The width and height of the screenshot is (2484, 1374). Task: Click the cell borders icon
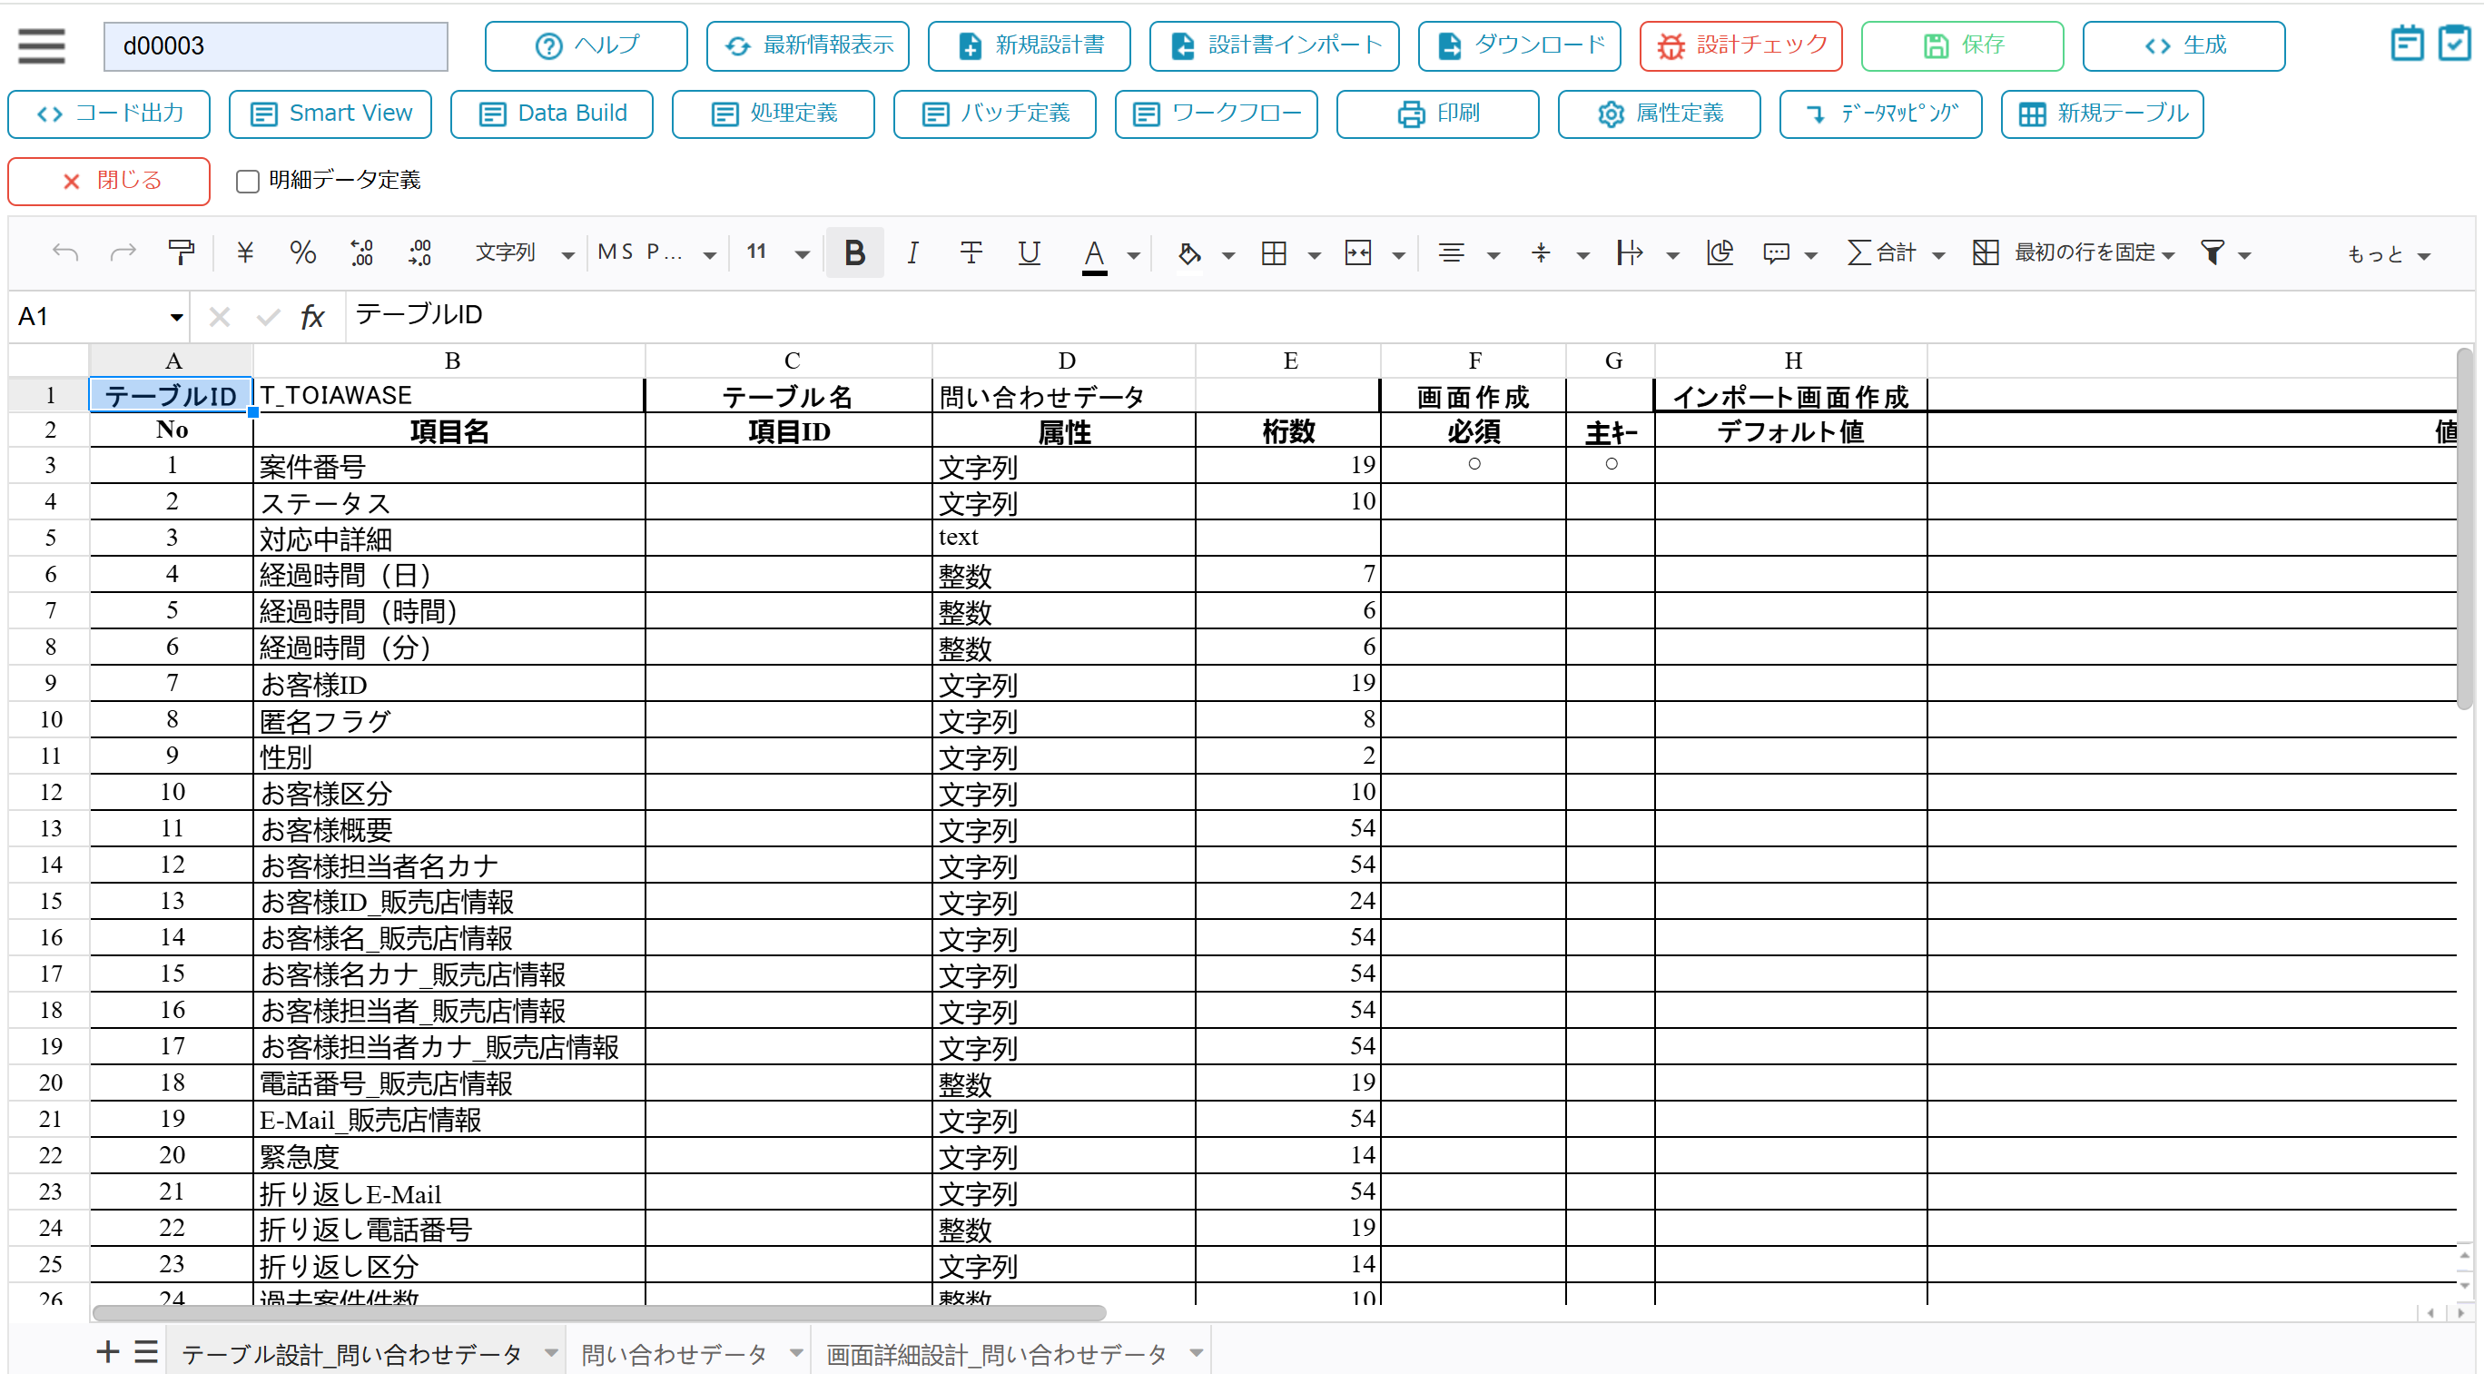[1274, 252]
